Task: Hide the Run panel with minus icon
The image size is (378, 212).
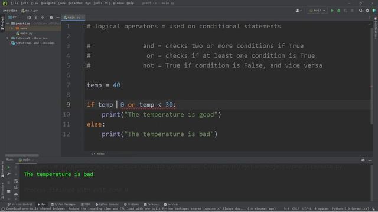Action: click(370, 160)
